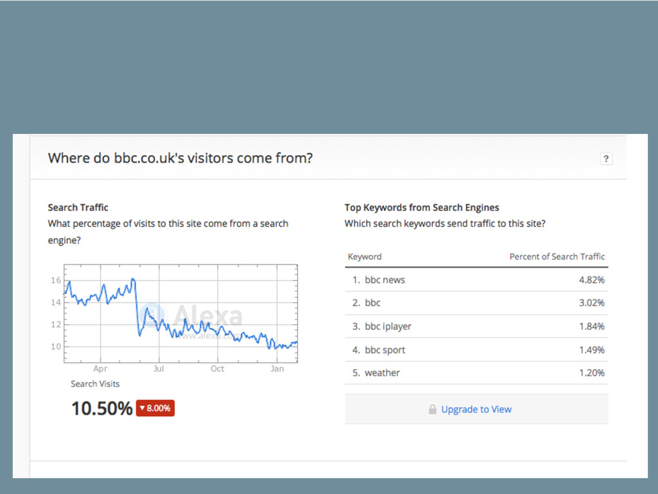Select the 'bbc news' keyword row
The image size is (658, 494).
coord(476,280)
